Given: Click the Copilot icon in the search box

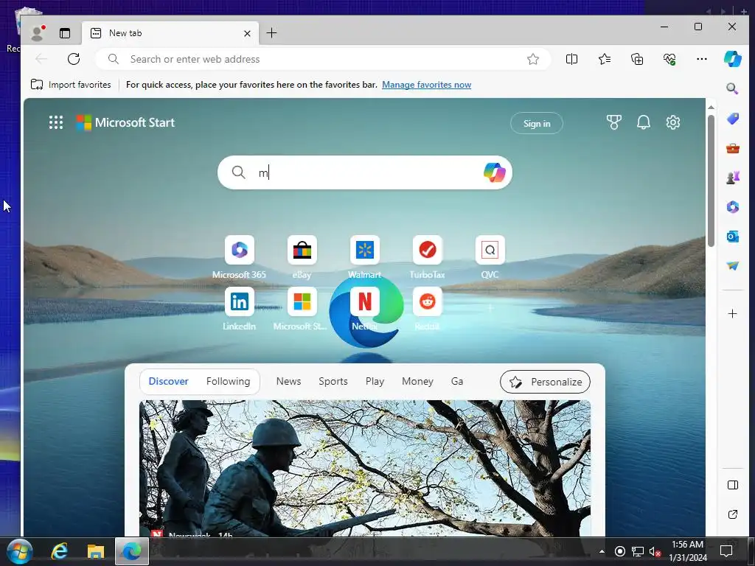Looking at the screenshot, I should pyautogui.click(x=494, y=172).
